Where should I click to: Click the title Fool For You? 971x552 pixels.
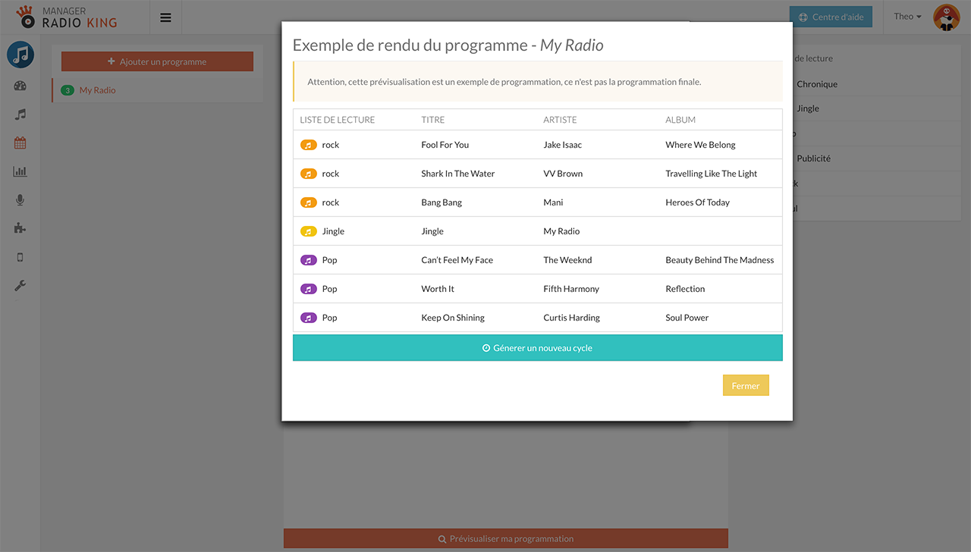(445, 145)
